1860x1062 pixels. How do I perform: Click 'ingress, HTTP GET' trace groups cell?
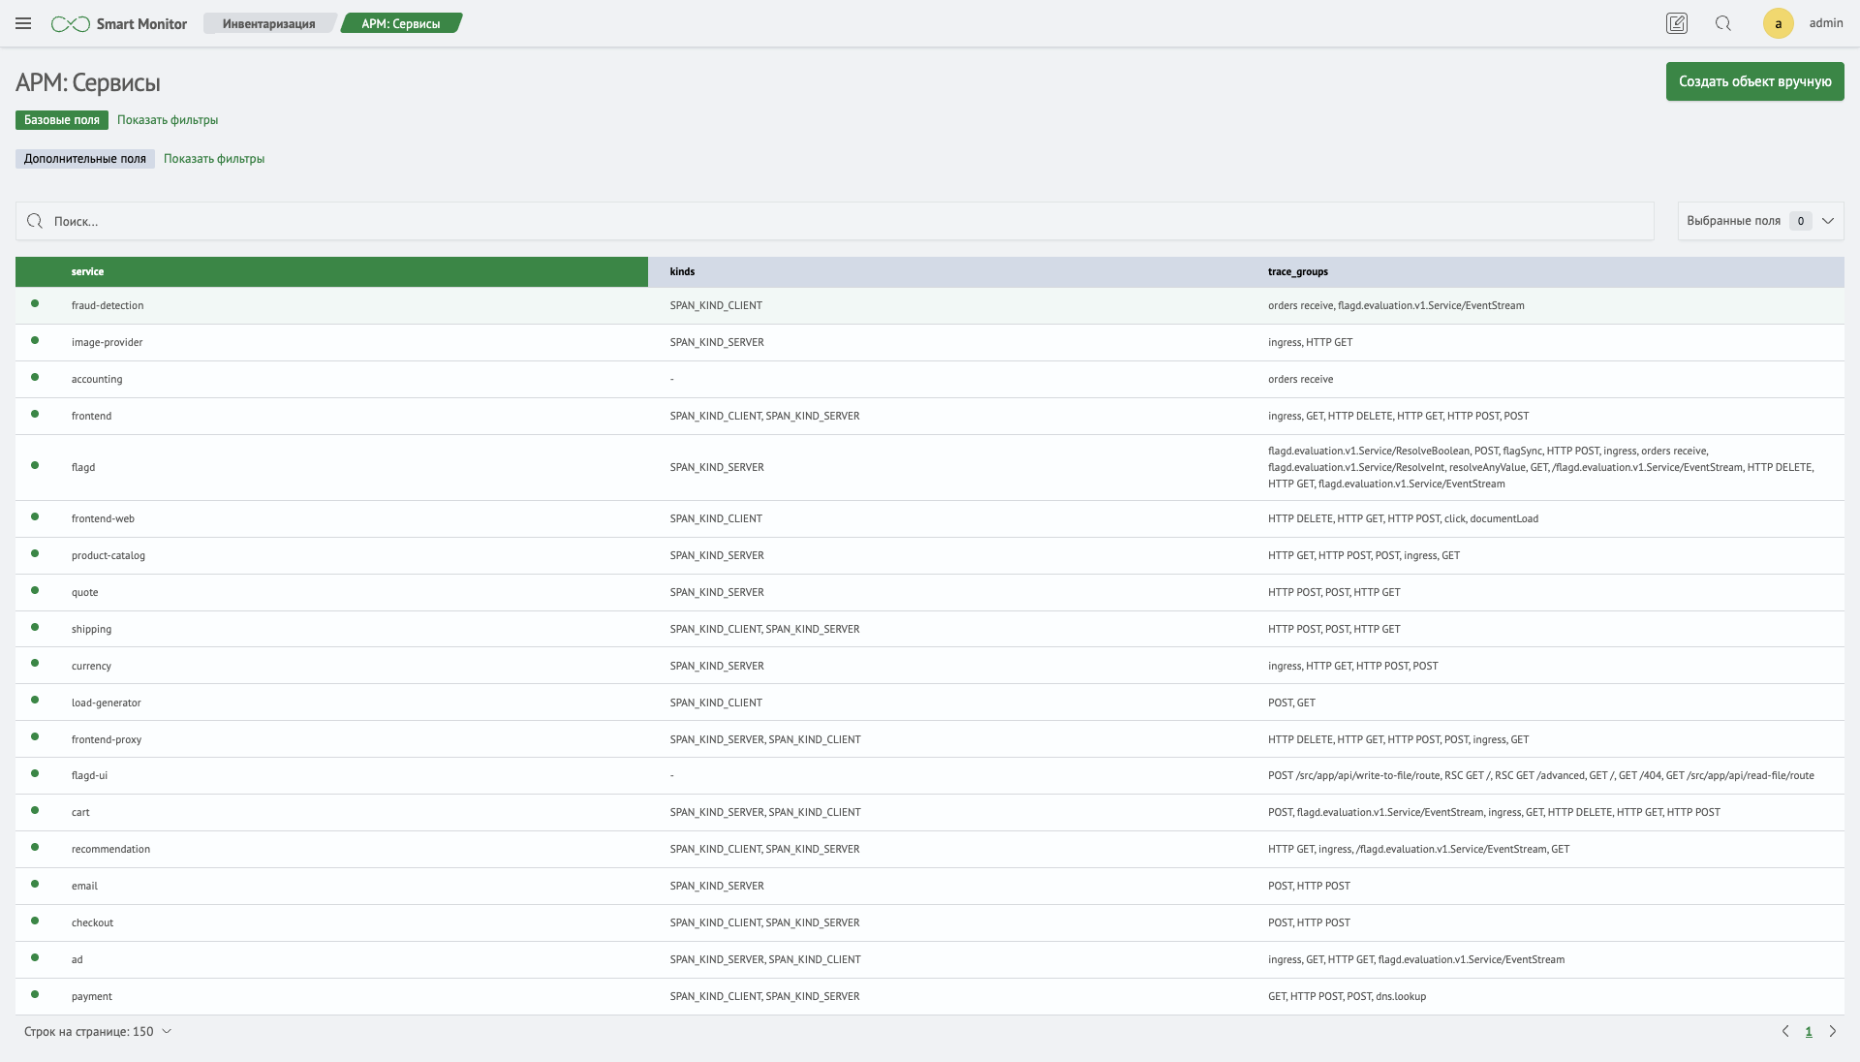pyautogui.click(x=1310, y=342)
